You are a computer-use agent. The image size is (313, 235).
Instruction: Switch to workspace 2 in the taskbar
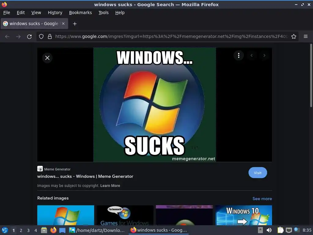pyautogui.click(x=21, y=230)
